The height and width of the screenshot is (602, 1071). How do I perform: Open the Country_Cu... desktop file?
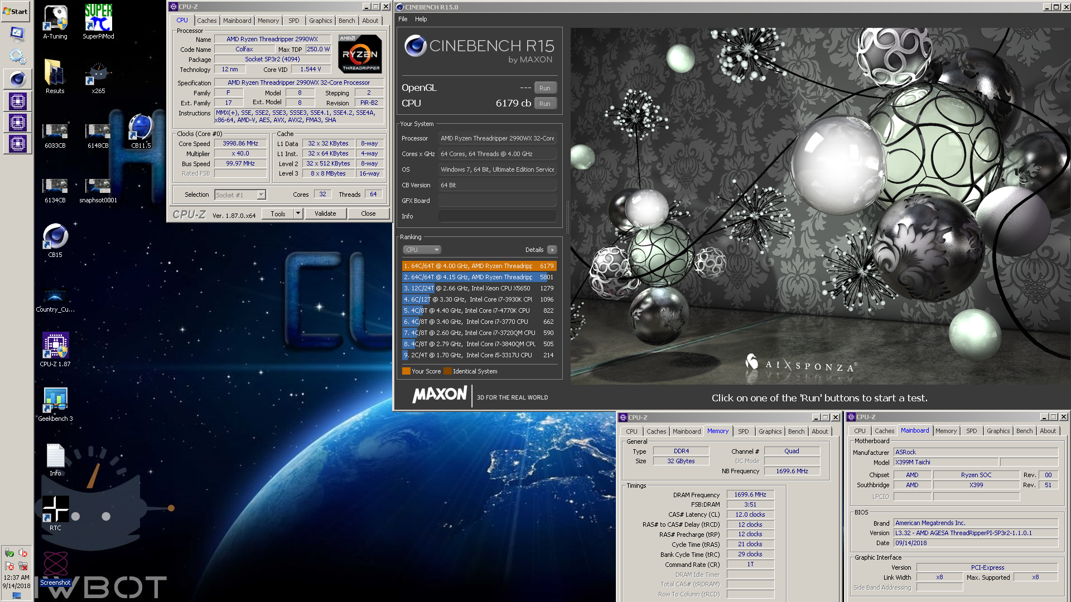coord(55,300)
